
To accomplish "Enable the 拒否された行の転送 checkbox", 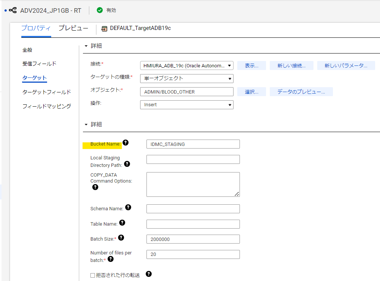I will pos(93,275).
